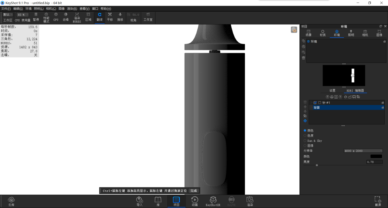Toggle the checked checkbox of 针 #1

click(315, 103)
